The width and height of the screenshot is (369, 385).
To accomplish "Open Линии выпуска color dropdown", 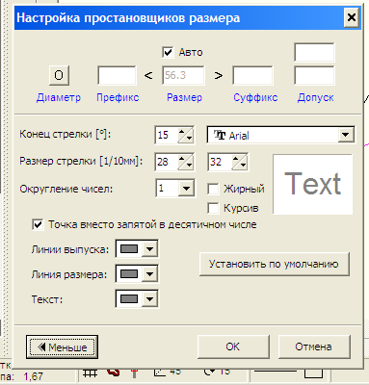I will [149, 248].
